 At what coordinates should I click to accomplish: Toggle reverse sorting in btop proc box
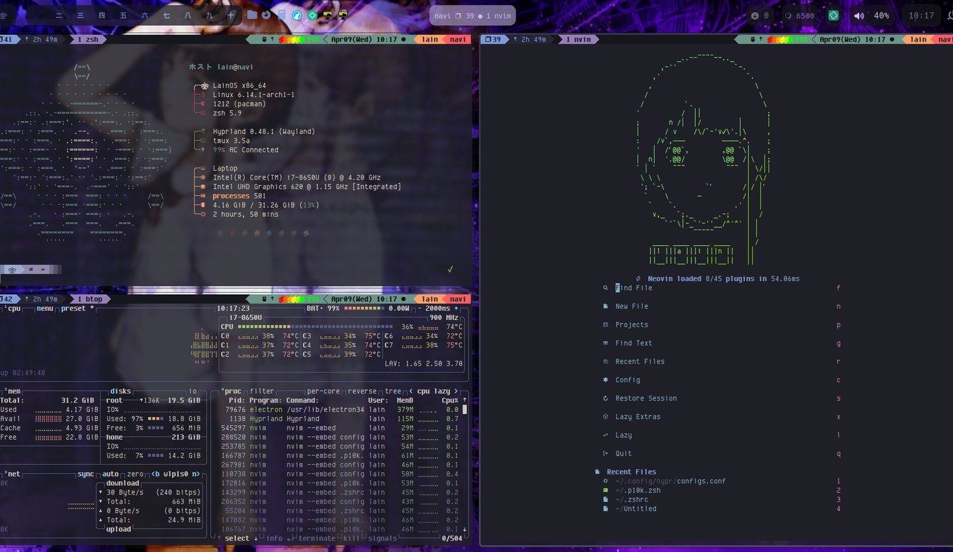tap(363, 391)
